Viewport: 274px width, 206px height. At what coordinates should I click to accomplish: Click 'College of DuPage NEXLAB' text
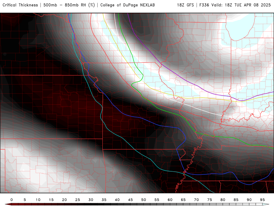click(x=127, y=5)
